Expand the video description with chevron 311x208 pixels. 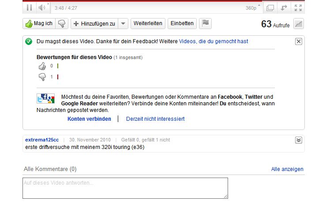tap(299, 140)
